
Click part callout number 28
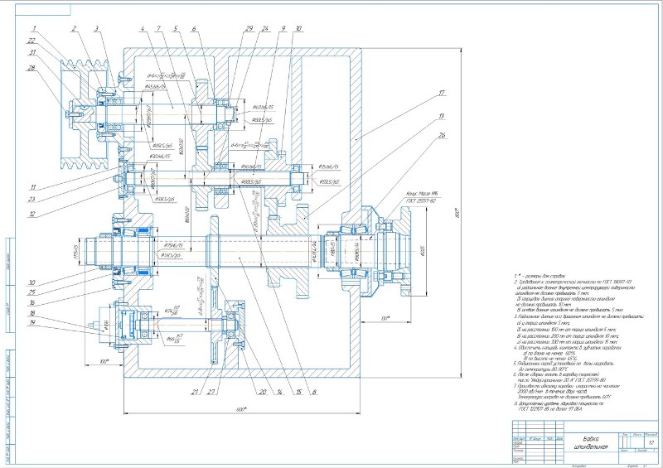click(31, 68)
